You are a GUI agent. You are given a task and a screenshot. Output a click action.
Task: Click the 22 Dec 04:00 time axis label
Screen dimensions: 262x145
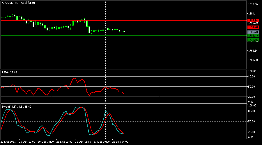click(120, 142)
